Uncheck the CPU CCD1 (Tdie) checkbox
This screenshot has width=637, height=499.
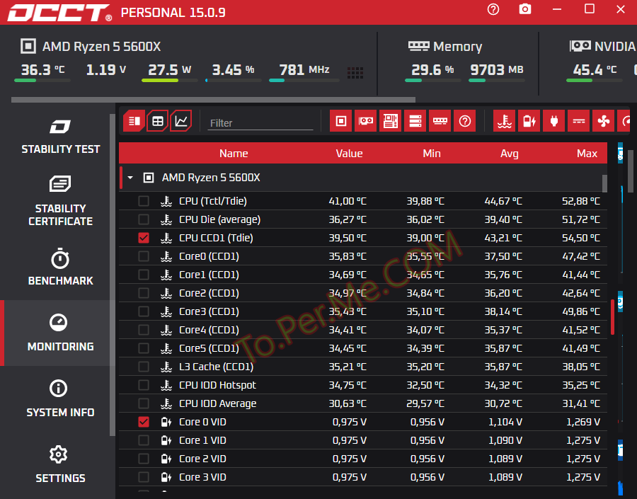(144, 238)
